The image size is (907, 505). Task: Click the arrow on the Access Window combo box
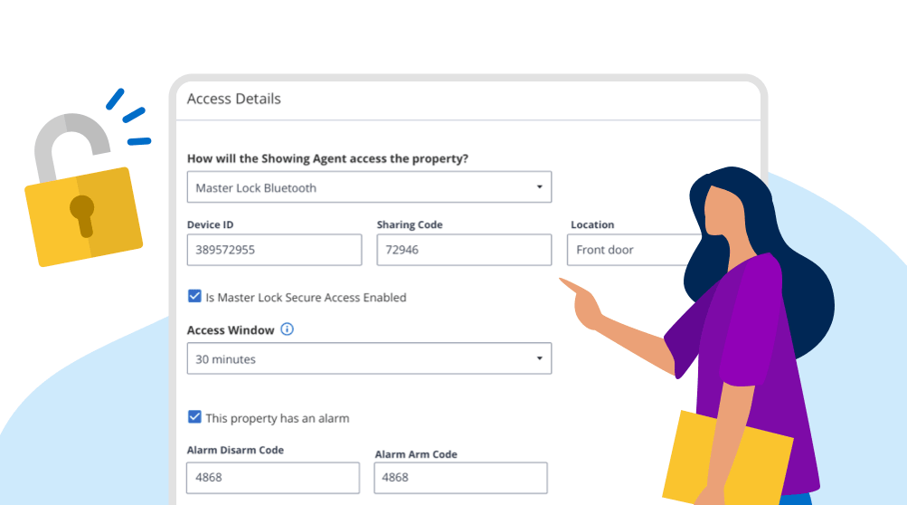539,358
